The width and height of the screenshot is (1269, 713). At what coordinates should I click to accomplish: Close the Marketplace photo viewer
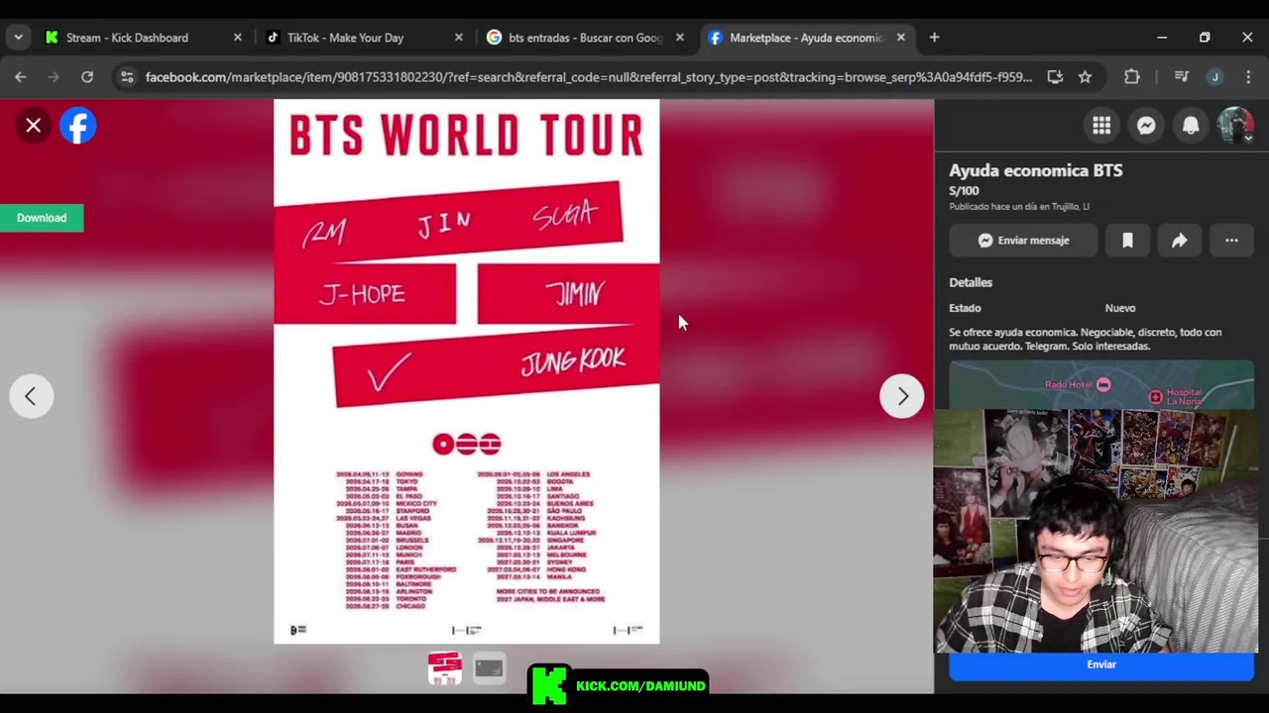33,126
